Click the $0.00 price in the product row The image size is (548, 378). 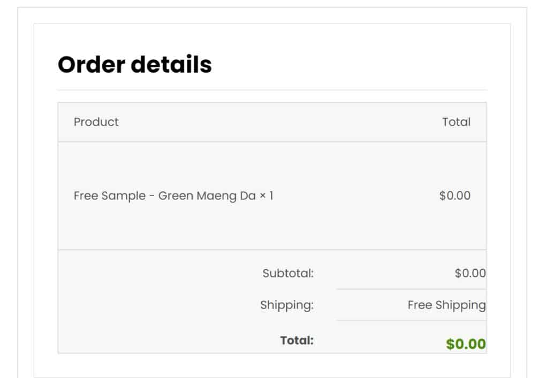[x=455, y=196]
